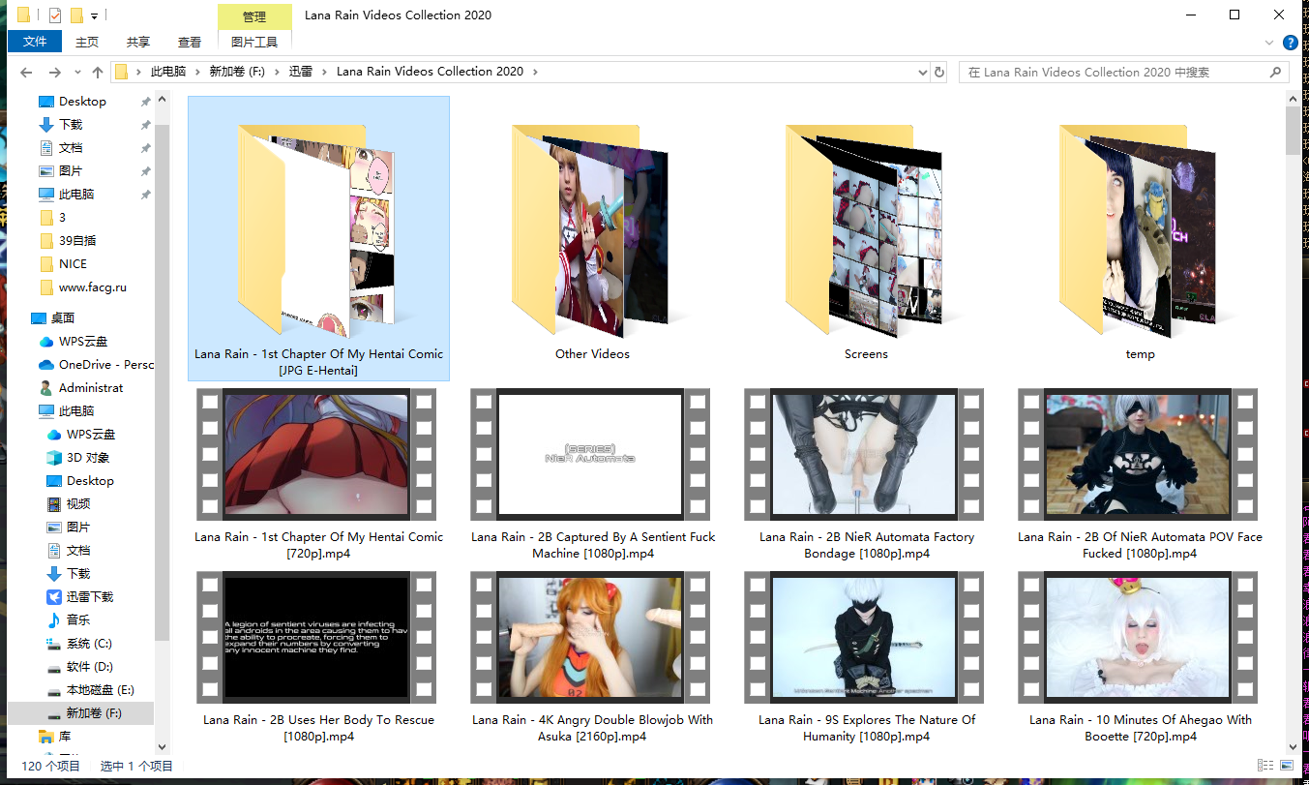Click the file list scrollbar down arrow
Viewport: 1309px width, 785px height.
(x=1293, y=745)
